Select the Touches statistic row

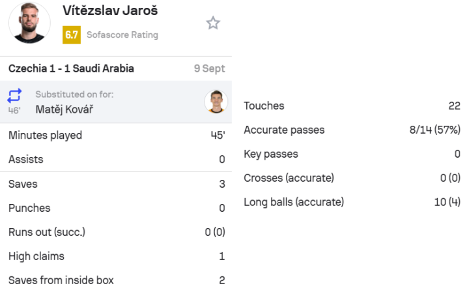[x=352, y=106]
